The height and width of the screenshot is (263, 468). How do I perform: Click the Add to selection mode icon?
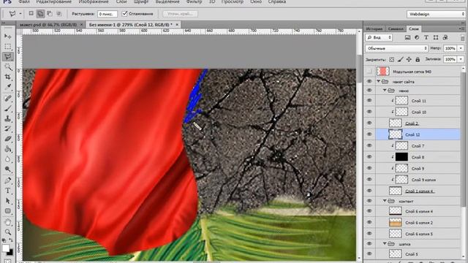tap(40, 13)
